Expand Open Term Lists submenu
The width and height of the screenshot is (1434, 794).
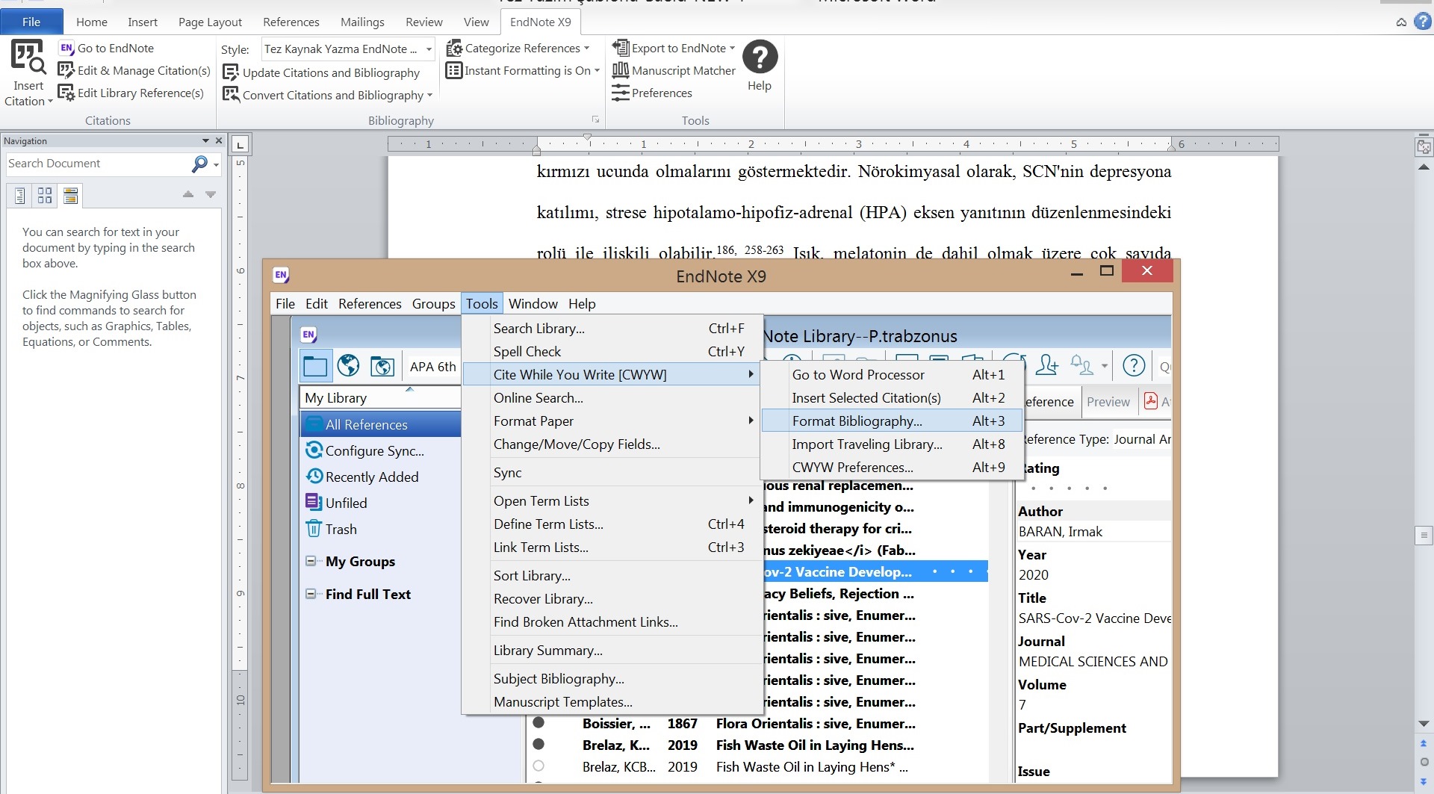(612, 501)
